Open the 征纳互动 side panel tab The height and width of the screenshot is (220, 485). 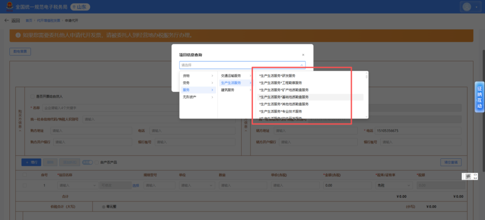pyautogui.click(x=480, y=97)
